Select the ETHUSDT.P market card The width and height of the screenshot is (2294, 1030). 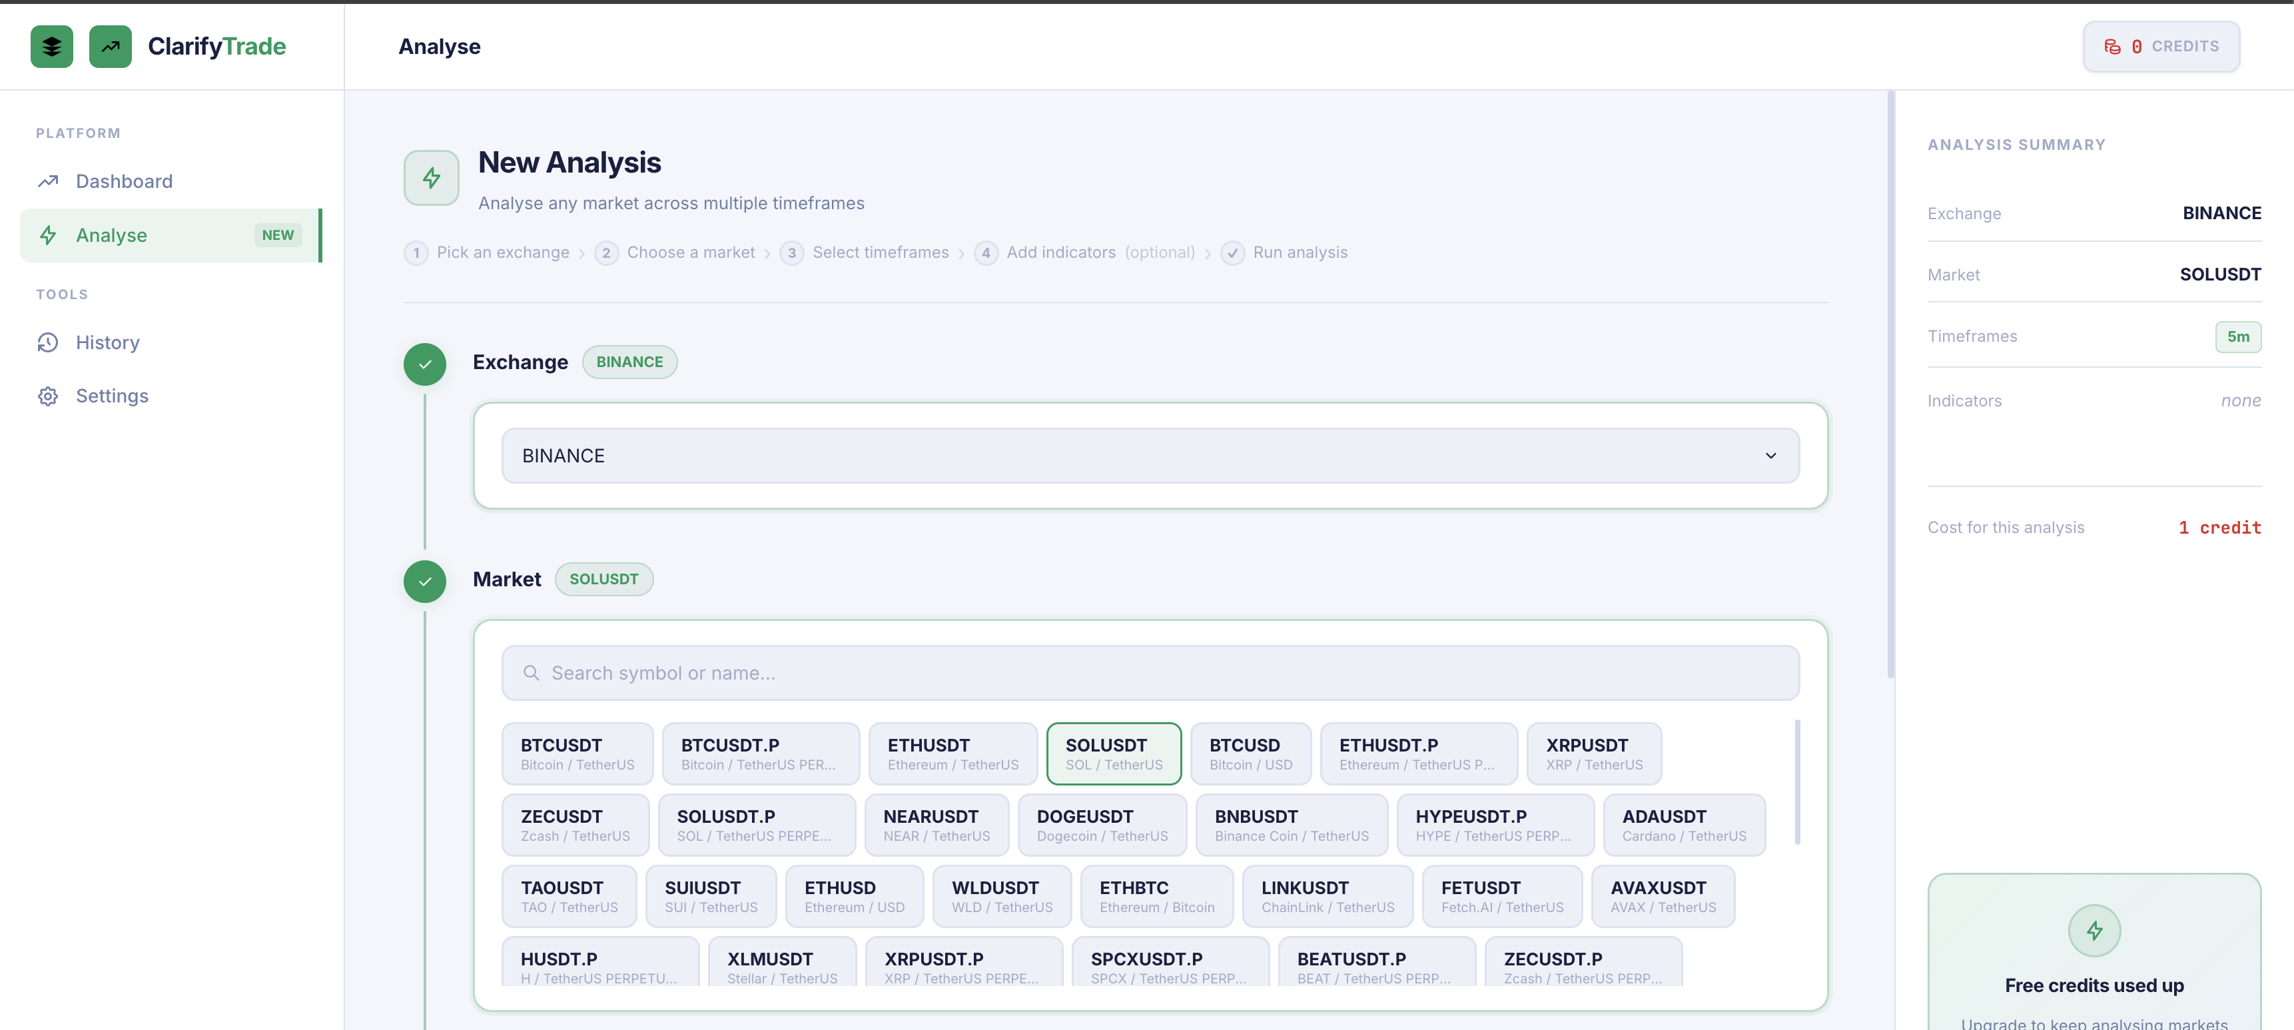point(1419,754)
